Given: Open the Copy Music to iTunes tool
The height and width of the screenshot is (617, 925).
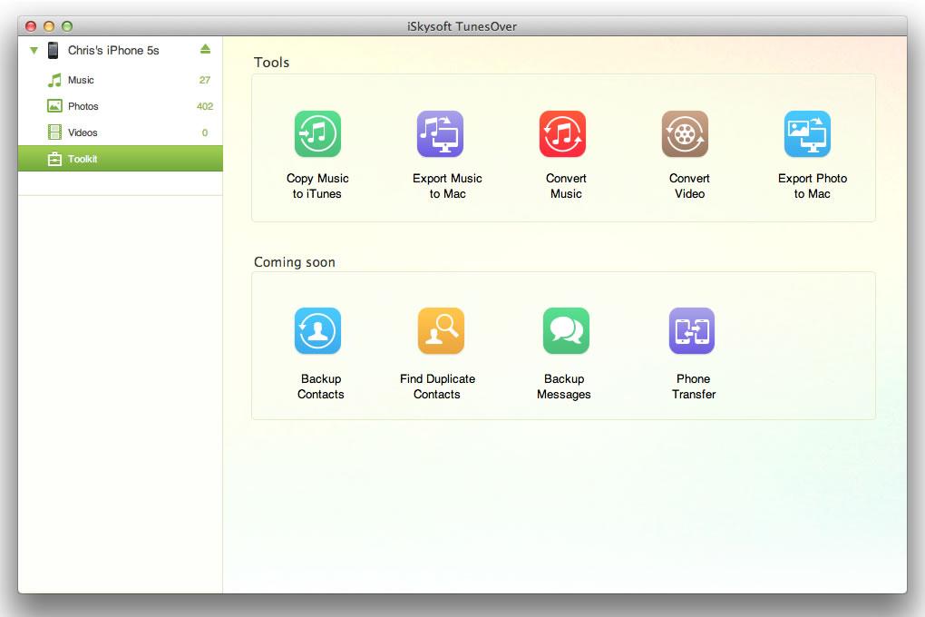Looking at the screenshot, I should 317,134.
